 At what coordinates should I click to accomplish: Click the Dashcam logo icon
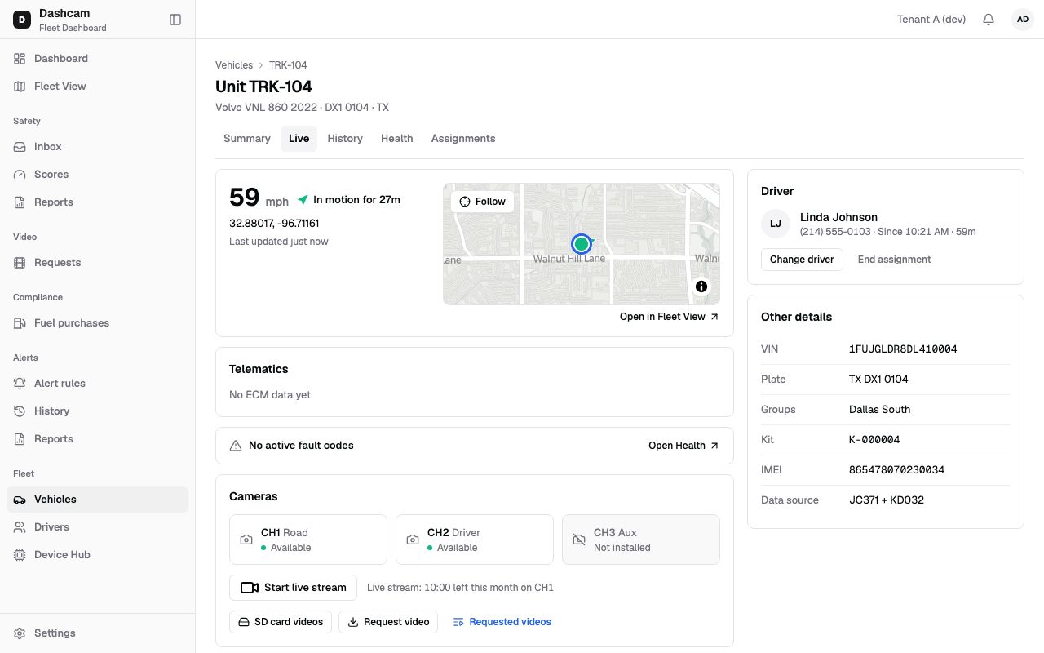22,20
